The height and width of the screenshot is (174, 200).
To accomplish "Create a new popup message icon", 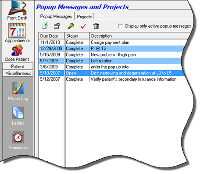I will pyautogui.click(x=45, y=26).
